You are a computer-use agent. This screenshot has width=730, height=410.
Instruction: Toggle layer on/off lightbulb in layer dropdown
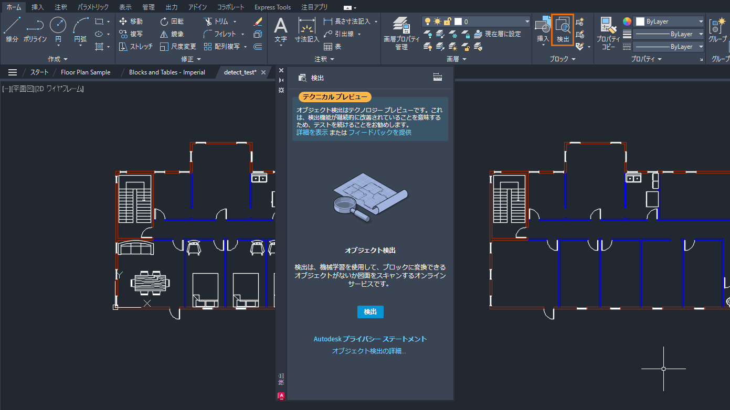(x=428, y=21)
